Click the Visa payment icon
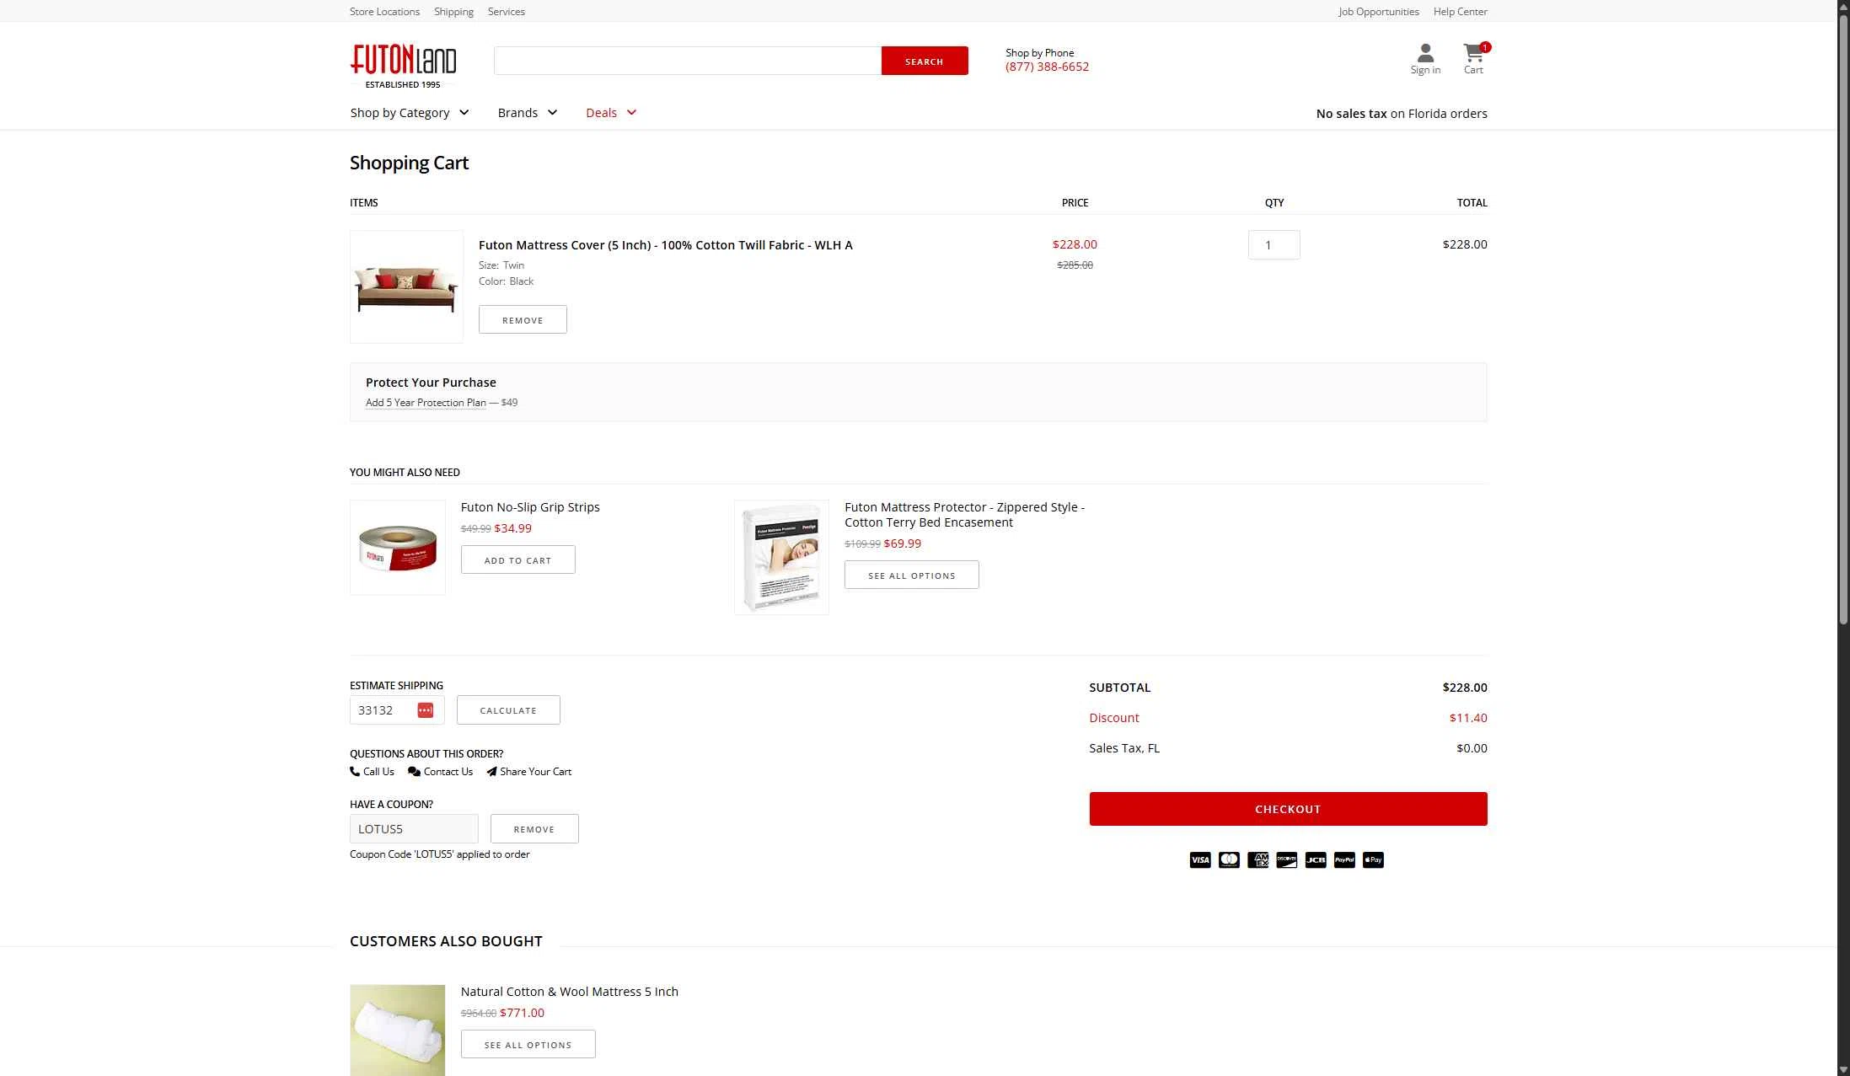 [1199, 859]
